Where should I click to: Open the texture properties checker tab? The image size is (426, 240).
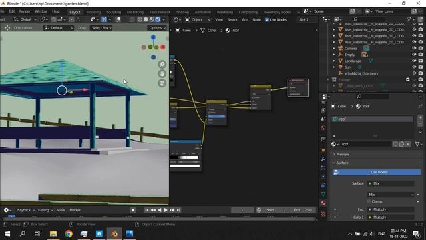[x=323, y=214]
